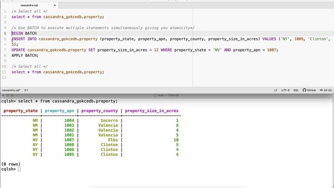Image resolution: width=334 pixels, height=188 pixels.
Task: Select line number 1 in the gutter
Action: 5,11
